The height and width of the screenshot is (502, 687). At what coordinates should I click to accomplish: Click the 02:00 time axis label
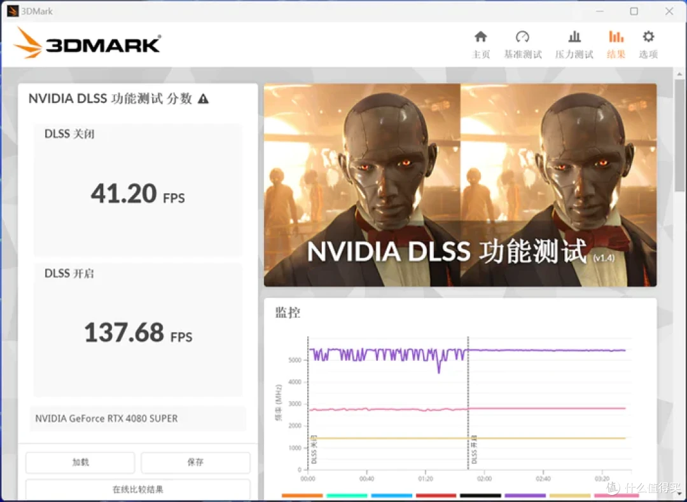click(x=484, y=478)
